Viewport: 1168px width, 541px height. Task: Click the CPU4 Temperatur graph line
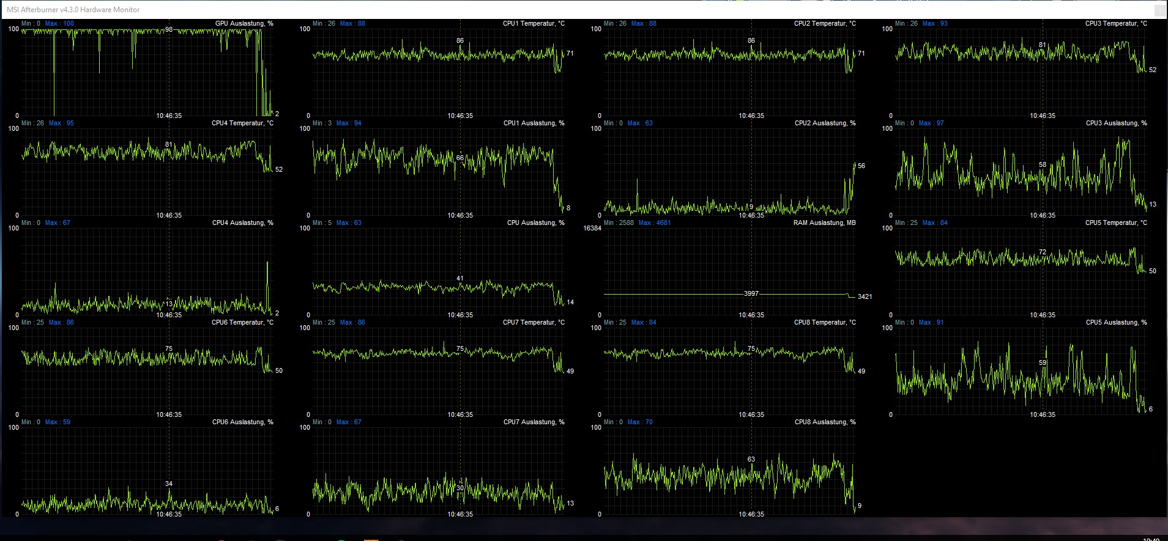tap(147, 154)
